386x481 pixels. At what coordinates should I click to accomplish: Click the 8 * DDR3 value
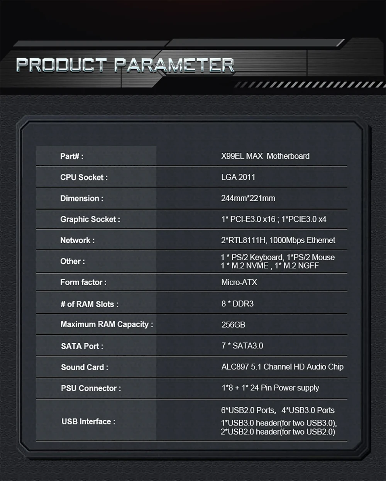237,304
